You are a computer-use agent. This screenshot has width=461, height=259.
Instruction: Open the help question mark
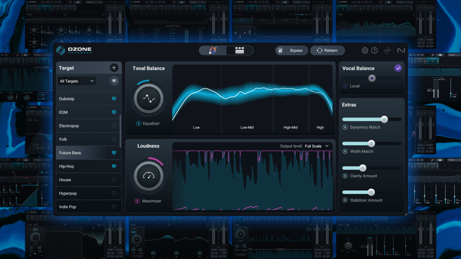pos(374,50)
